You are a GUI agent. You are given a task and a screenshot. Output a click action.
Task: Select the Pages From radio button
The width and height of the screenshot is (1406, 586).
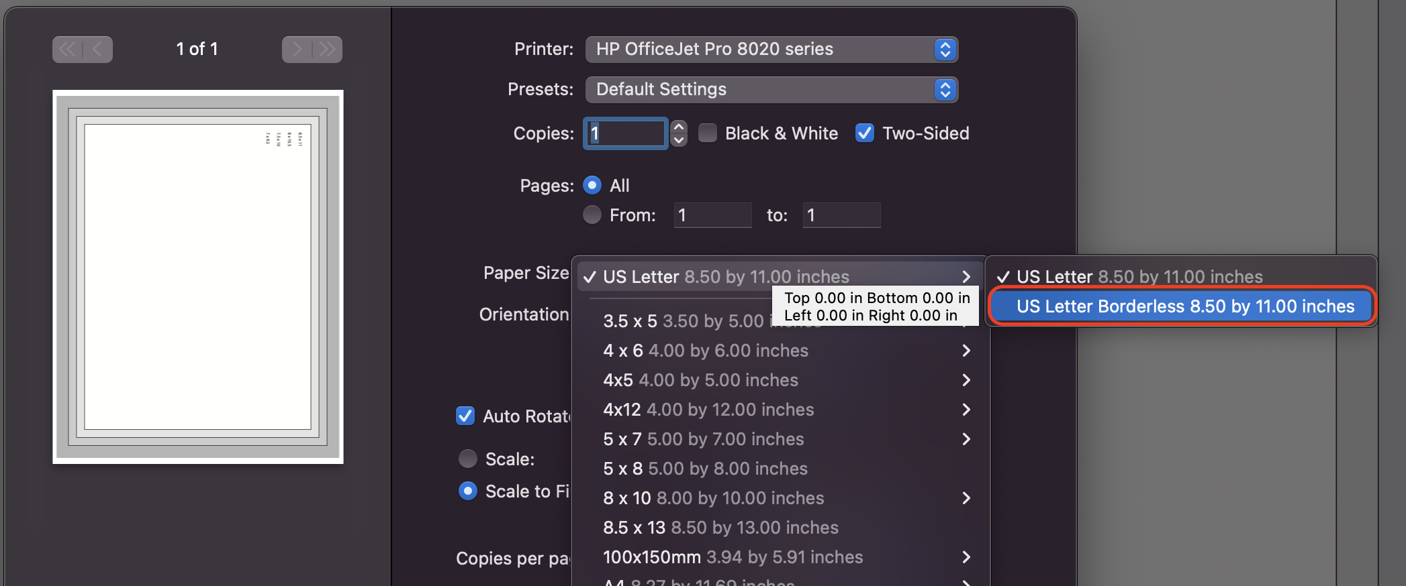(x=592, y=215)
